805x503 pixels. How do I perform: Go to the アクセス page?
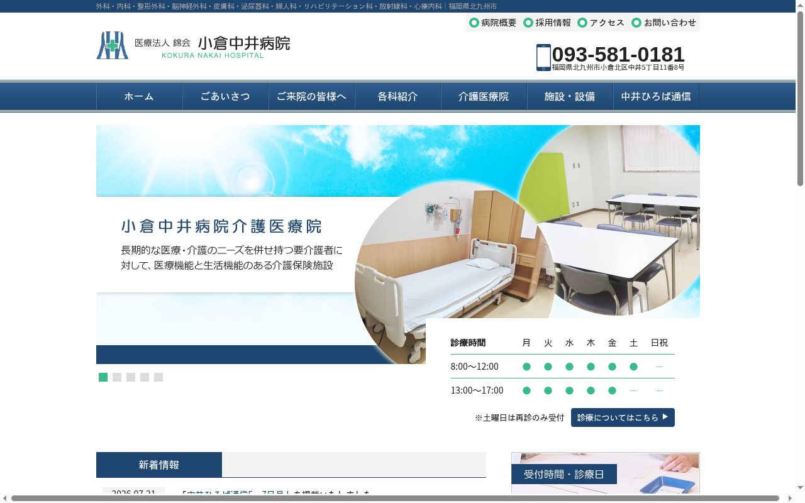pos(607,23)
